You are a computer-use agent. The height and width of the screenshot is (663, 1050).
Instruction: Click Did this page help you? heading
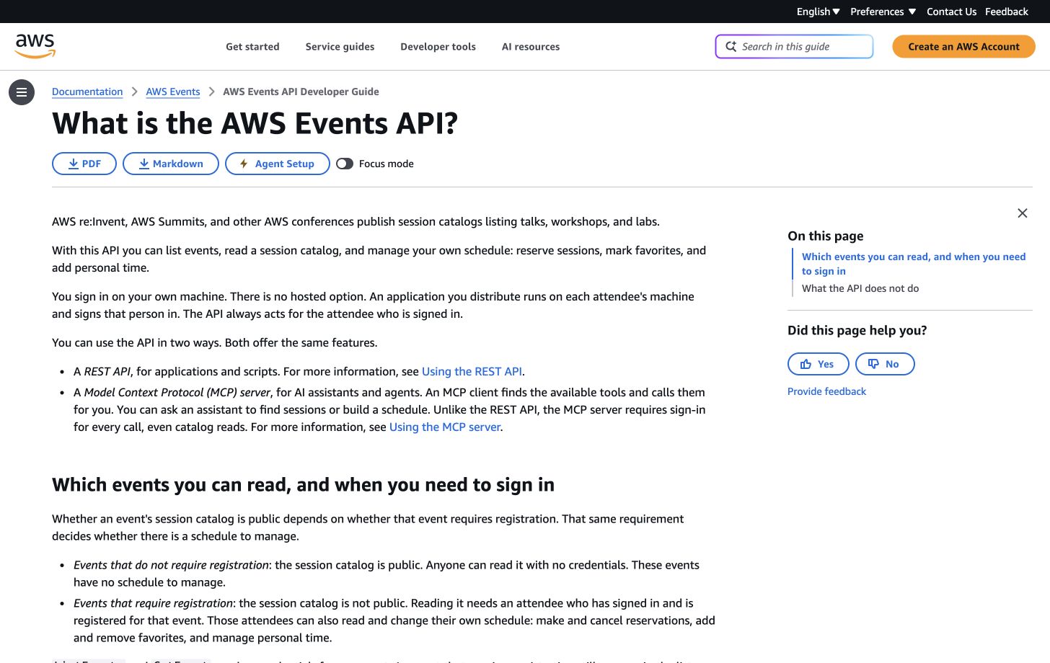(x=857, y=331)
